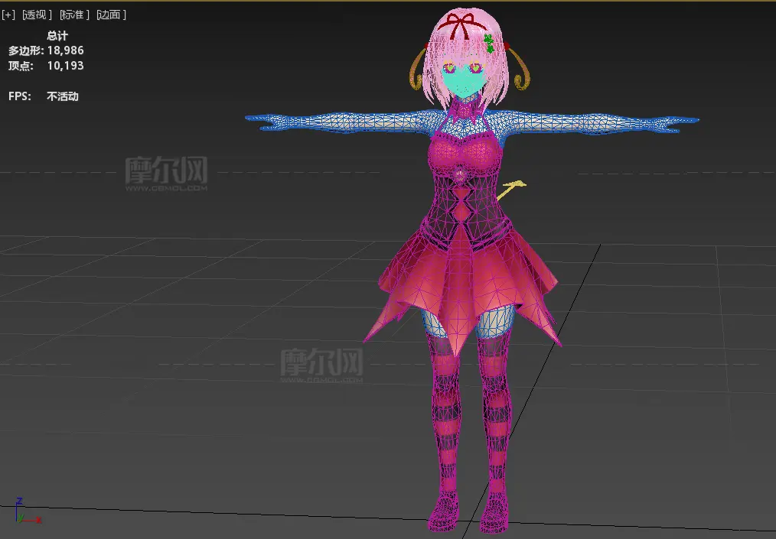This screenshot has height=539, width=776.
Task: Click the 不活动 FPS status value
Action: [63, 96]
